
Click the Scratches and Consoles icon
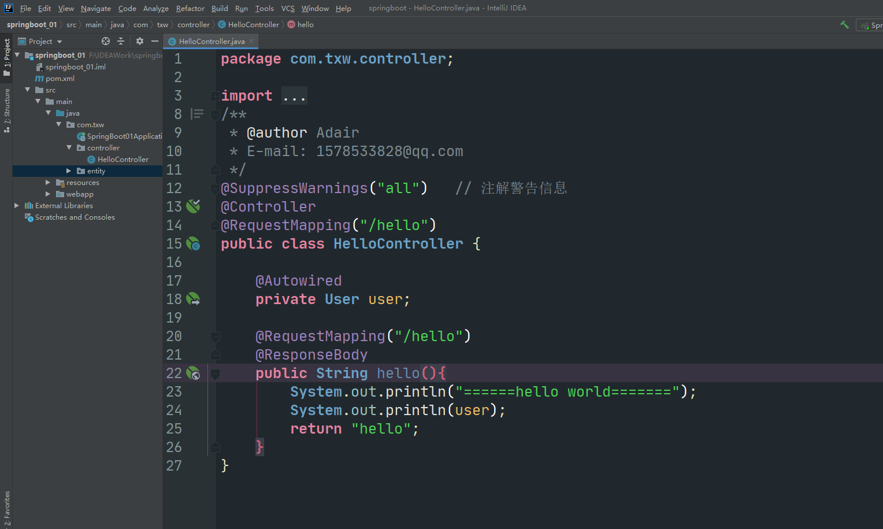point(29,217)
